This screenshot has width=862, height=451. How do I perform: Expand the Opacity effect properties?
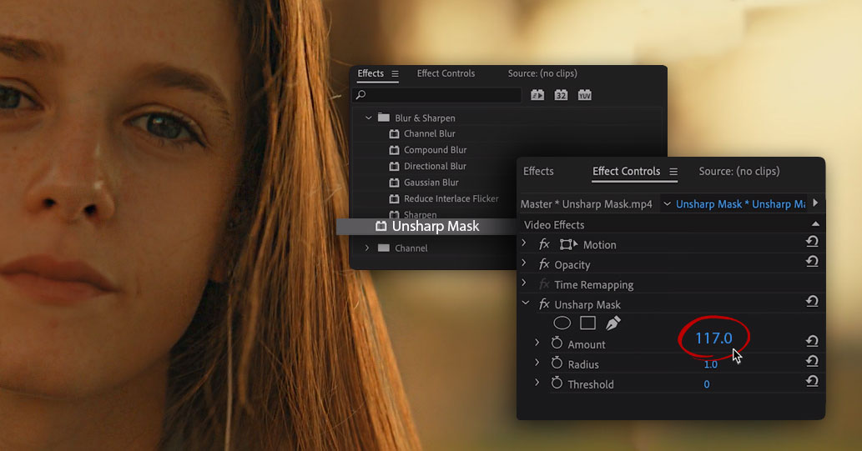tap(524, 263)
